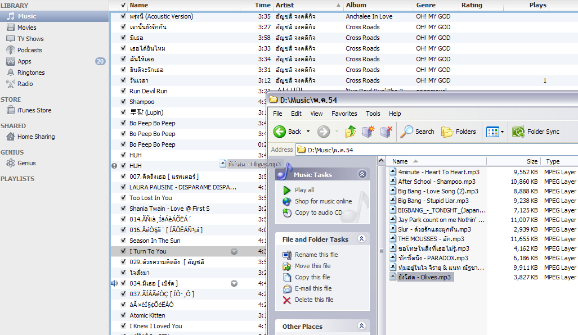Open the Apps section in iTunes

pos(24,61)
